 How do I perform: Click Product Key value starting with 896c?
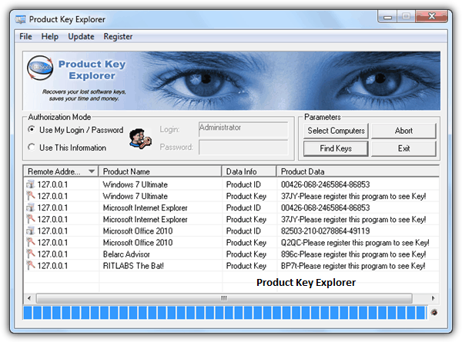(x=353, y=254)
